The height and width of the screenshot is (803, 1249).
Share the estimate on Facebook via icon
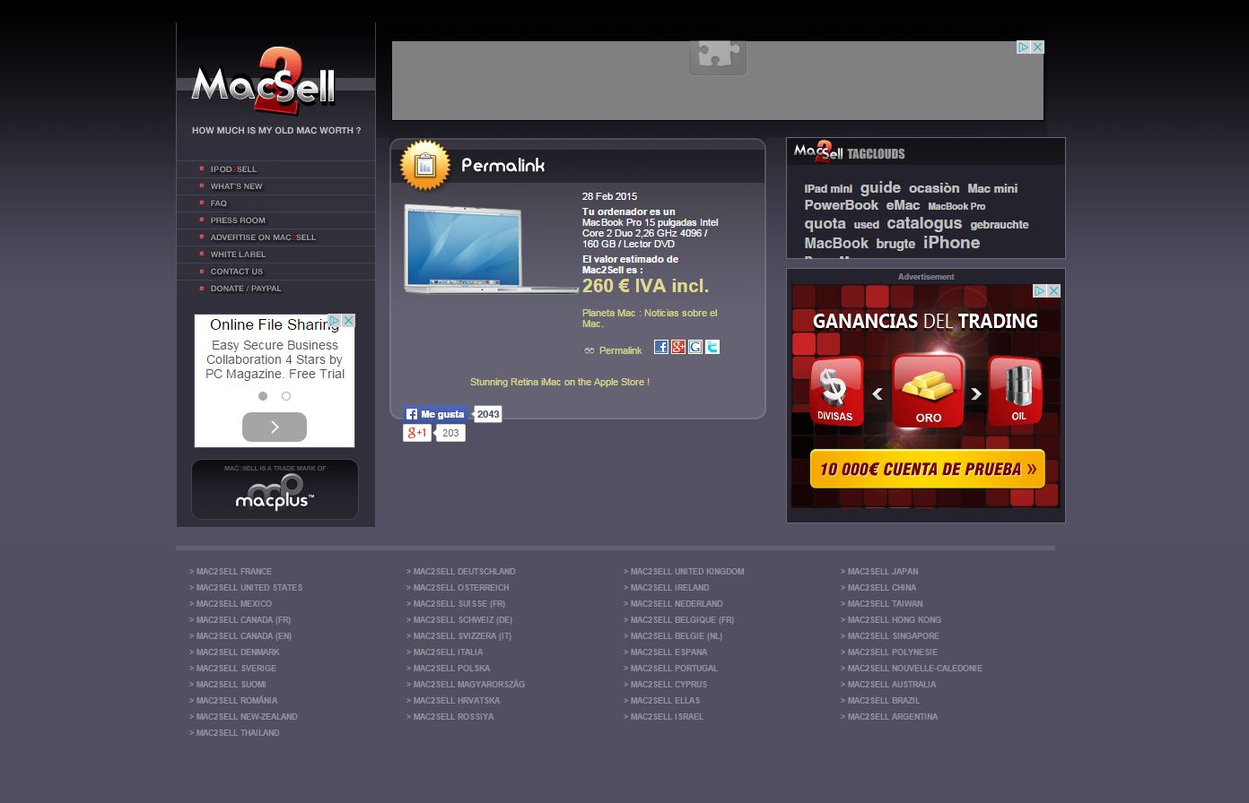coord(661,347)
